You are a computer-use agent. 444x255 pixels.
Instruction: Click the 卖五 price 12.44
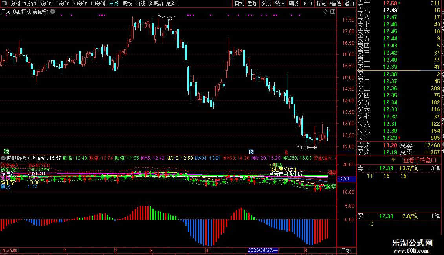[x=390, y=38]
